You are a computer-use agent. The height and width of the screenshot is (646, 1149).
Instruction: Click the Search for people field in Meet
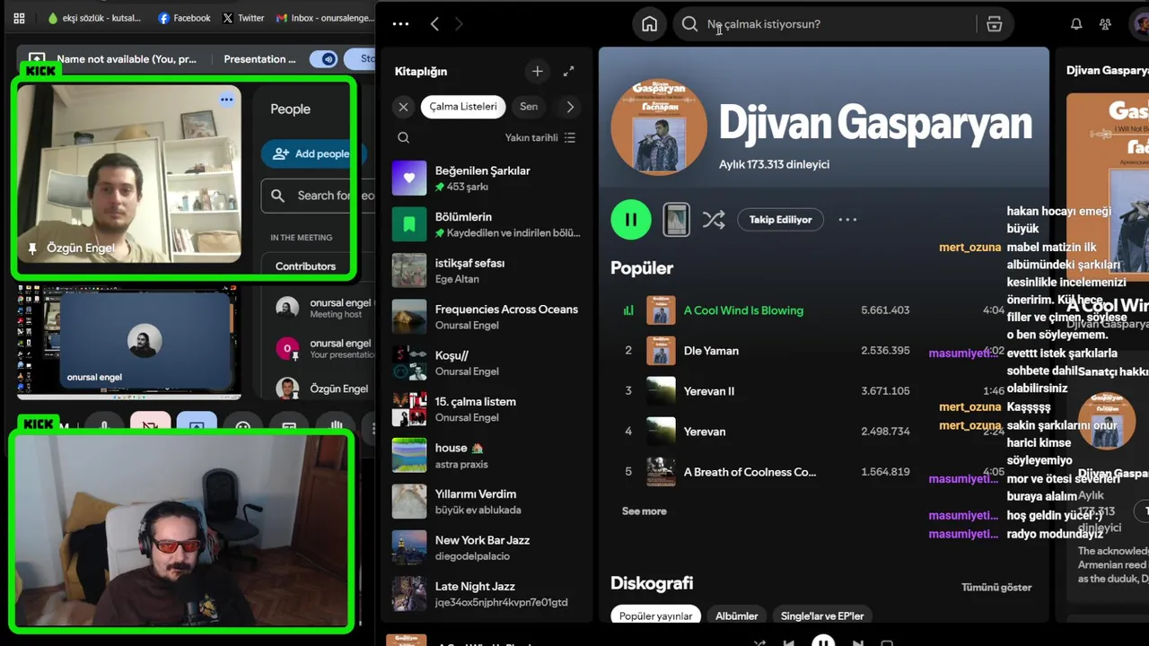tap(319, 196)
